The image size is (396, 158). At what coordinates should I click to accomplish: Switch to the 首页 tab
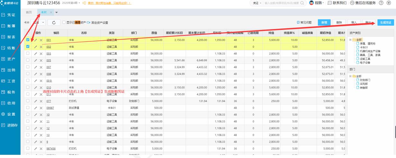click(29, 12)
